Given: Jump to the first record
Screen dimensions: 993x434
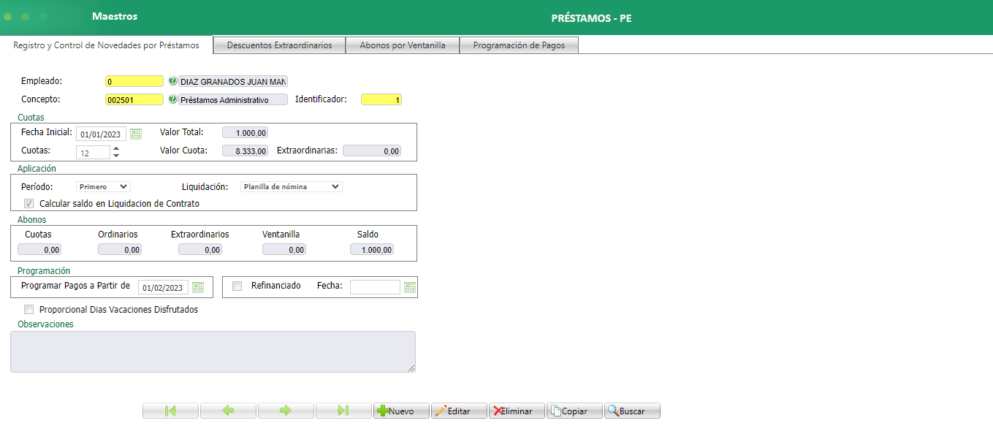Looking at the screenshot, I should click(x=170, y=410).
